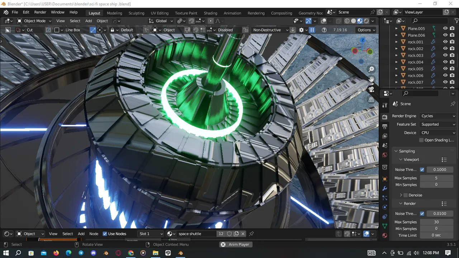The width and height of the screenshot is (459, 258).
Task: Hide Plane.005 in viewport
Action: (445, 28)
